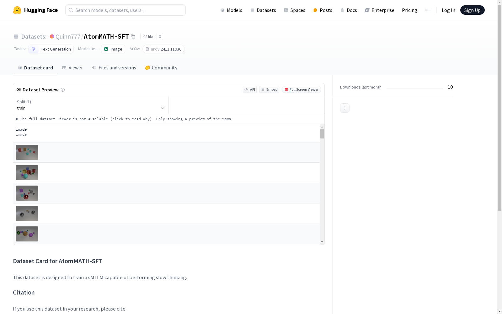Screen dimensions: 502x314
Task: Click the first preview row thumbnail
Action: coord(27,152)
